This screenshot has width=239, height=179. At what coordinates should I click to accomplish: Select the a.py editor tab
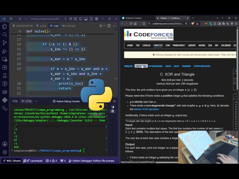coord(54,26)
